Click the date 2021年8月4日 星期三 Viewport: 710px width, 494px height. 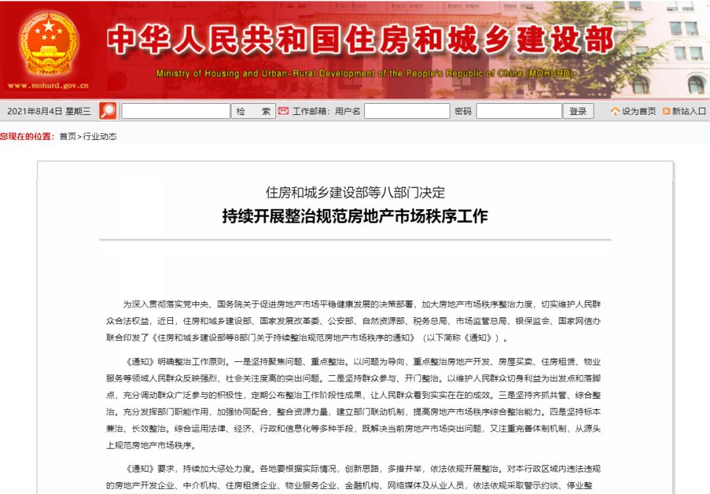pos(49,111)
